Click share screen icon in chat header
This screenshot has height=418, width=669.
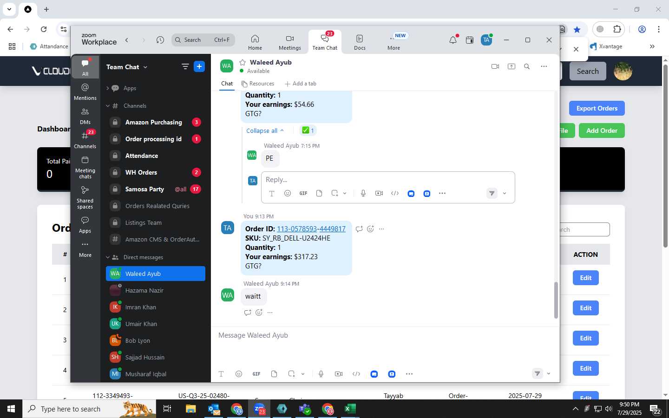point(511,66)
